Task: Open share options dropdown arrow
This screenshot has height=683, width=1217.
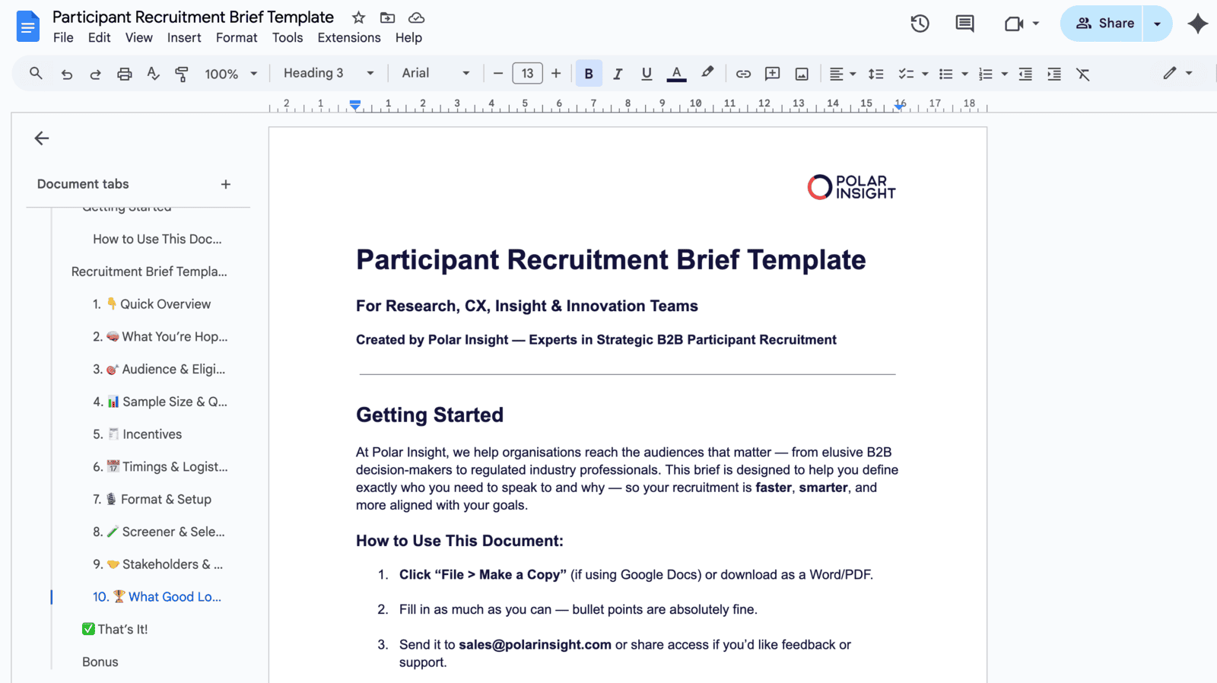Action: click(x=1158, y=24)
